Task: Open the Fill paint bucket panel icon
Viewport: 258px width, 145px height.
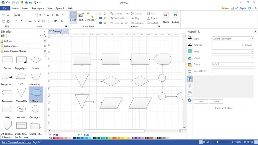Action: pyautogui.click(x=190, y=37)
